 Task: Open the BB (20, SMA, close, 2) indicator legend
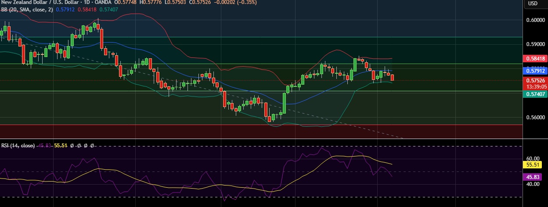pyautogui.click(x=27, y=9)
